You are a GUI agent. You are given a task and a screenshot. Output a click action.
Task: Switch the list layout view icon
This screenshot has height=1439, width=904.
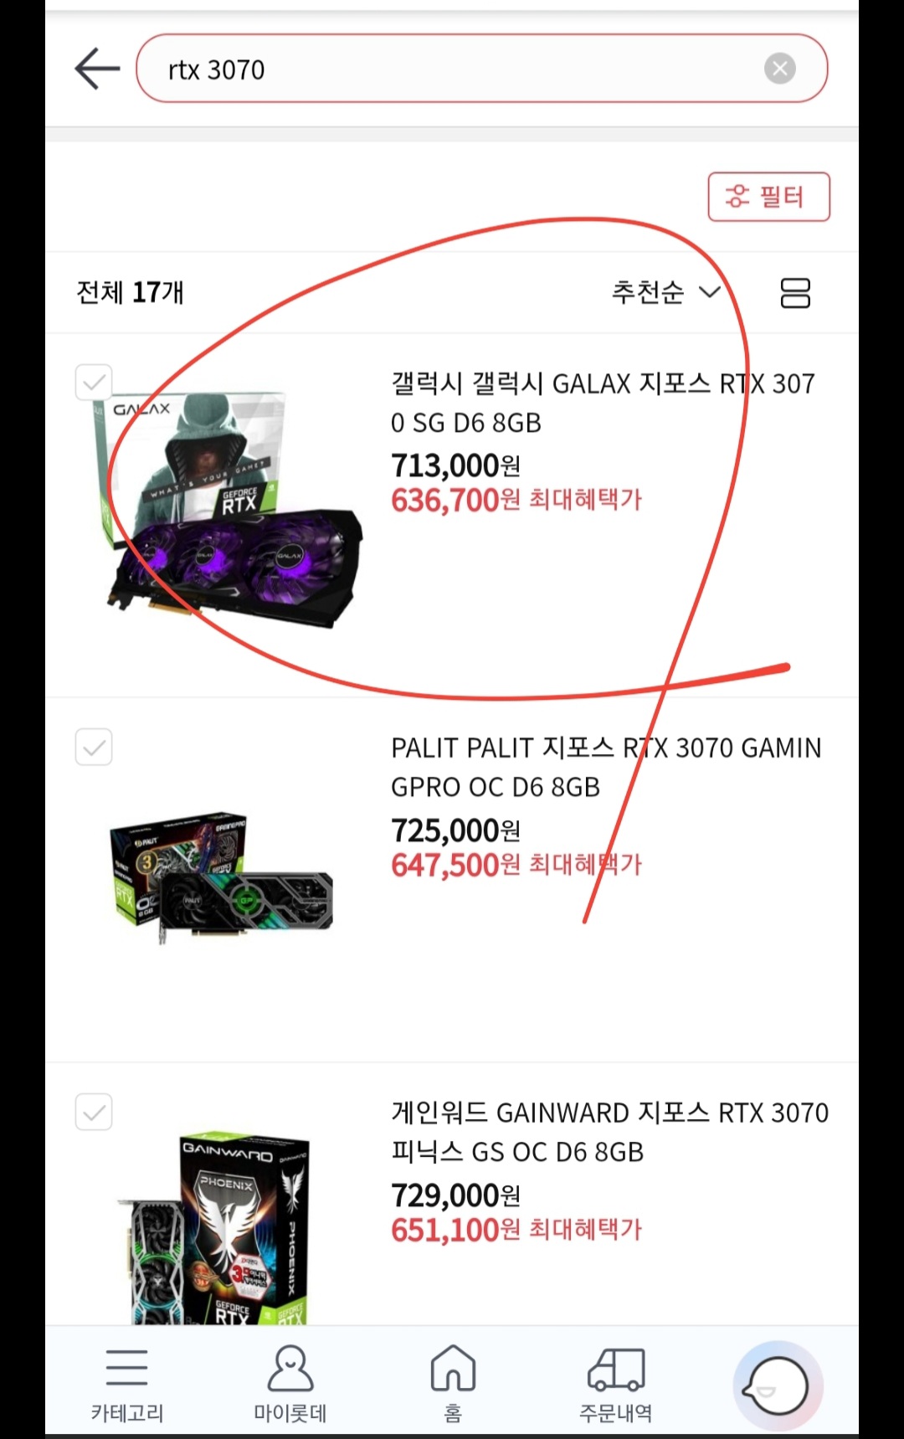pos(795,293)
